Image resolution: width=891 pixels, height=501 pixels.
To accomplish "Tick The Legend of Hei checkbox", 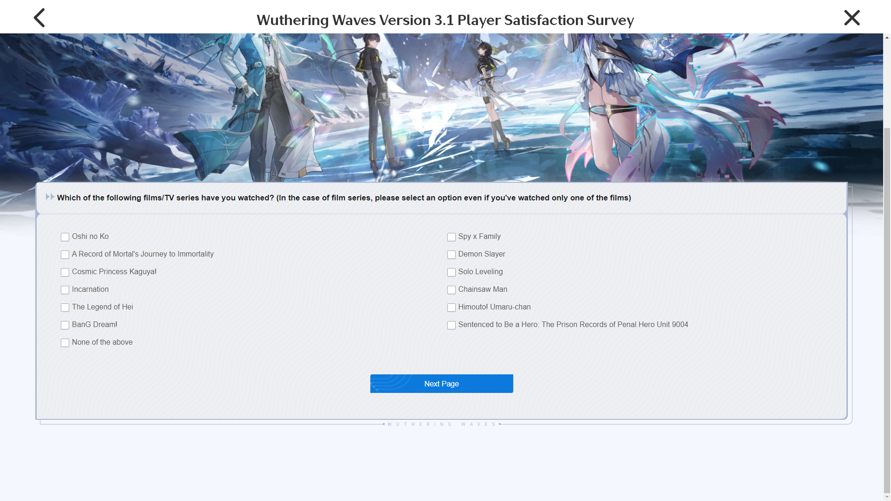I will pyautogui.click(x=65, y=308).
